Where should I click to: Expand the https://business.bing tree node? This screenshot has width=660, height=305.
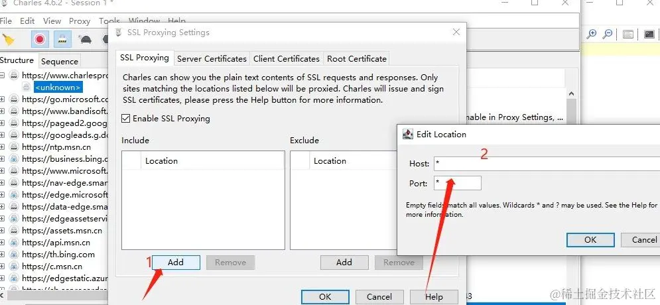[3, 159]
